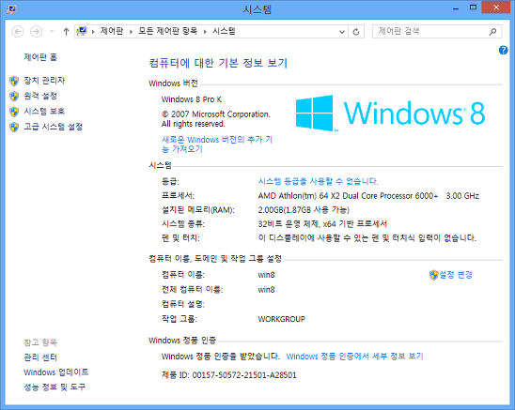Image resolution: width=515 pixels, height=410 pixels.
Task: Click shield icon next to 설정 변경
Action: tap(434, 275)
